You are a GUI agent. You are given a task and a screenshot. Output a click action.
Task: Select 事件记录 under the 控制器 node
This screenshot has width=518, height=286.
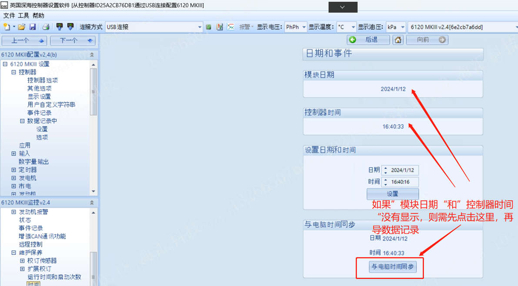[39, 113]
